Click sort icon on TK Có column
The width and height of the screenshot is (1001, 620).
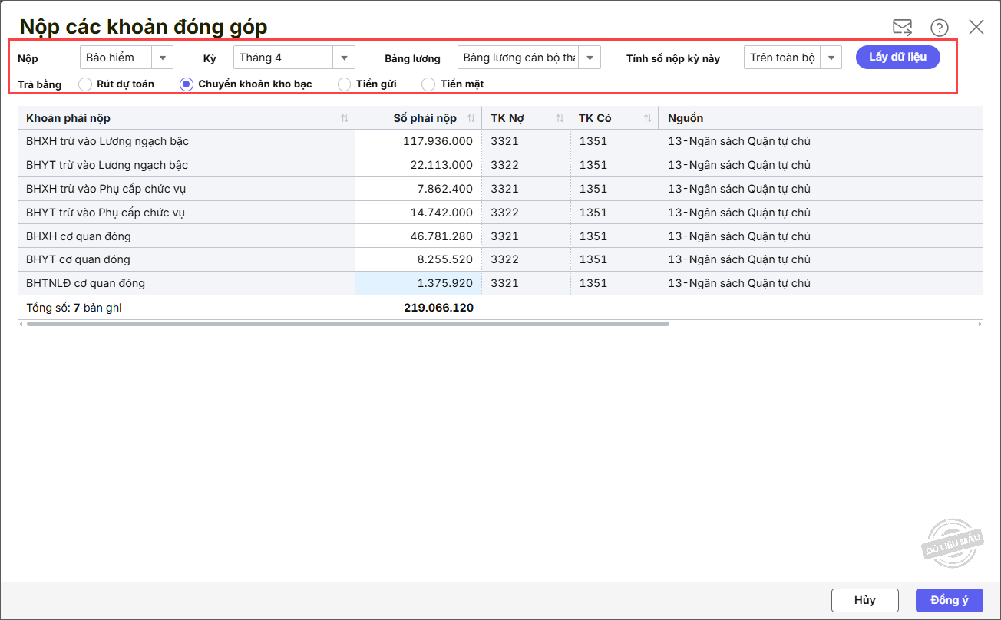coord(648,118)
